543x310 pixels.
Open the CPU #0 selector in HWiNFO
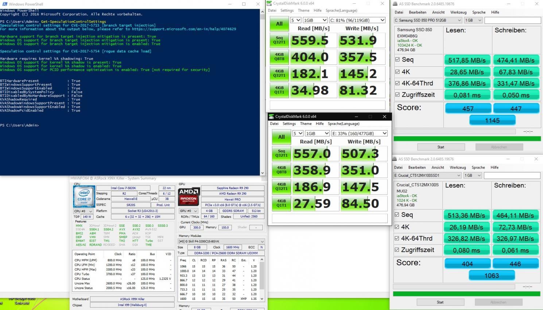(x=83, y=211)
